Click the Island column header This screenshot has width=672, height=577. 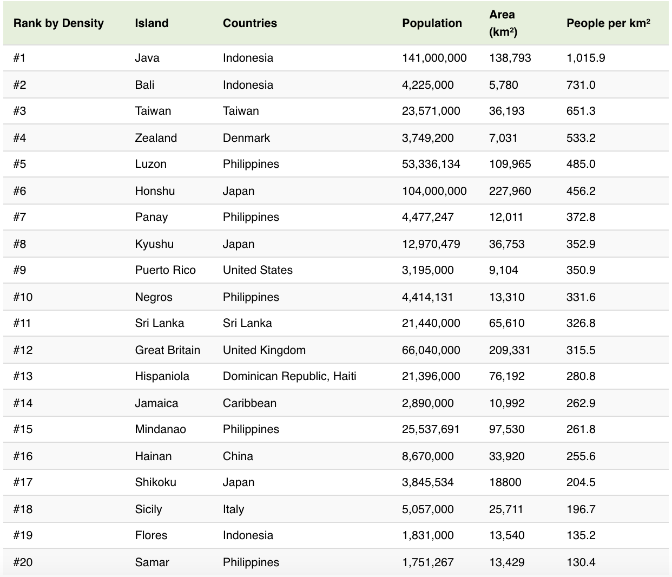click(x=151, y=23)
